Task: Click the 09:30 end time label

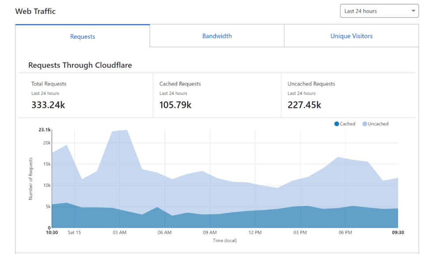Action: 398,232
